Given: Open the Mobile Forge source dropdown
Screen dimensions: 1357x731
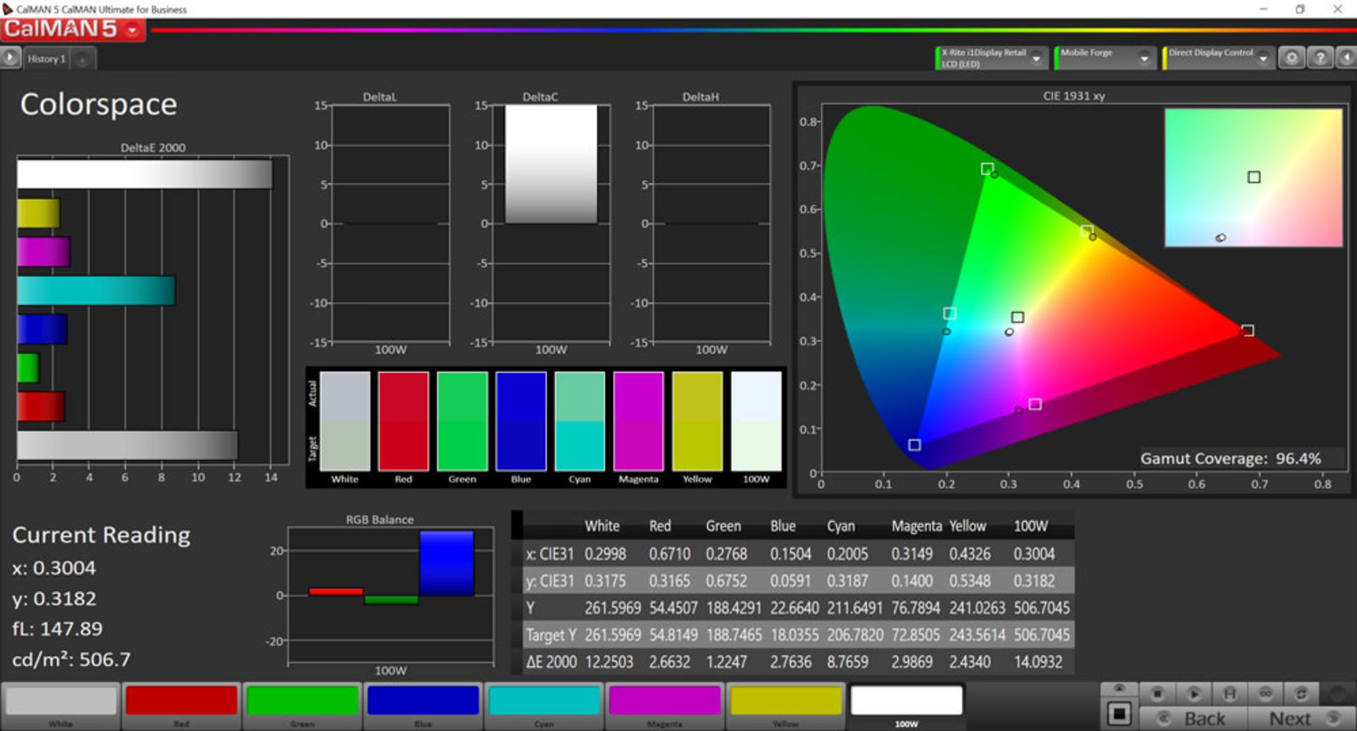Looking at the screenshot, I should (1144, 59).
